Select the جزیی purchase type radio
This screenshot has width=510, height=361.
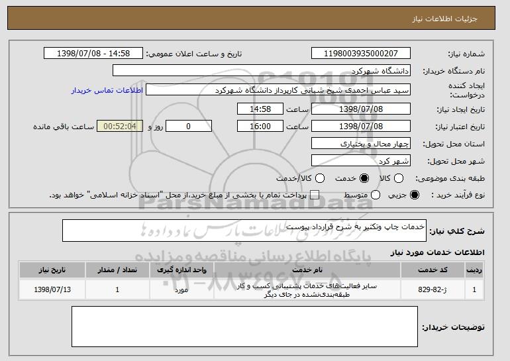[415, 195]
